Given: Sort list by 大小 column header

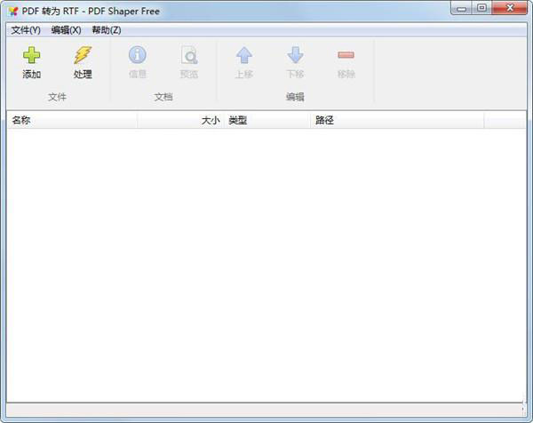Looking at the screenshot, I should (180, 120).
